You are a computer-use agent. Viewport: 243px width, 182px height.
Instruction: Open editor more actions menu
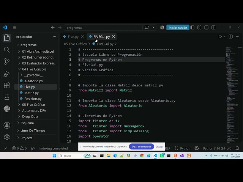[238, 36]
